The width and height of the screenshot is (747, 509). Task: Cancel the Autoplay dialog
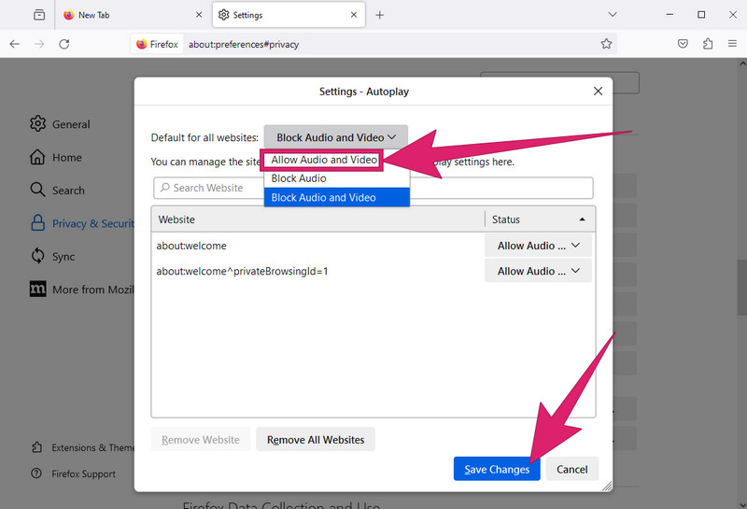[x=572, y=469]
